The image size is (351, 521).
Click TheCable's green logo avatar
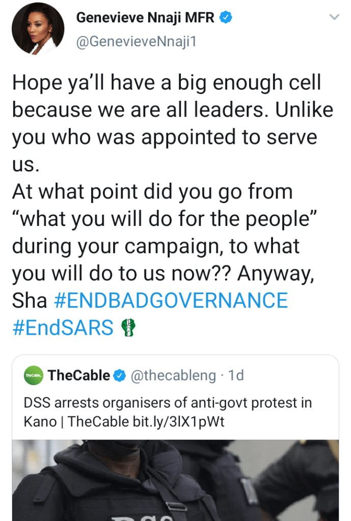click(34, 377)
